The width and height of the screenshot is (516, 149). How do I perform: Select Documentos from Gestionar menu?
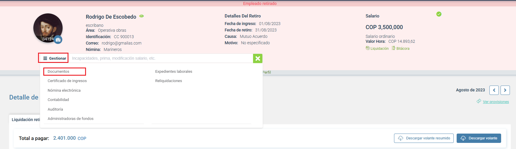pyautogui.click(x=59, y=72)
